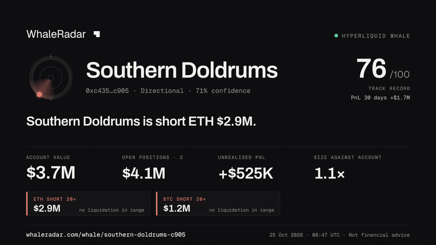The width and height of the screenshot is (436, 245).
Task: Click the Southern Doldrums title
Action: [182, 70]
